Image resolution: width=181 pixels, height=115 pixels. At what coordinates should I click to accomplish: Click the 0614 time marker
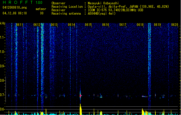pos(71,25)
